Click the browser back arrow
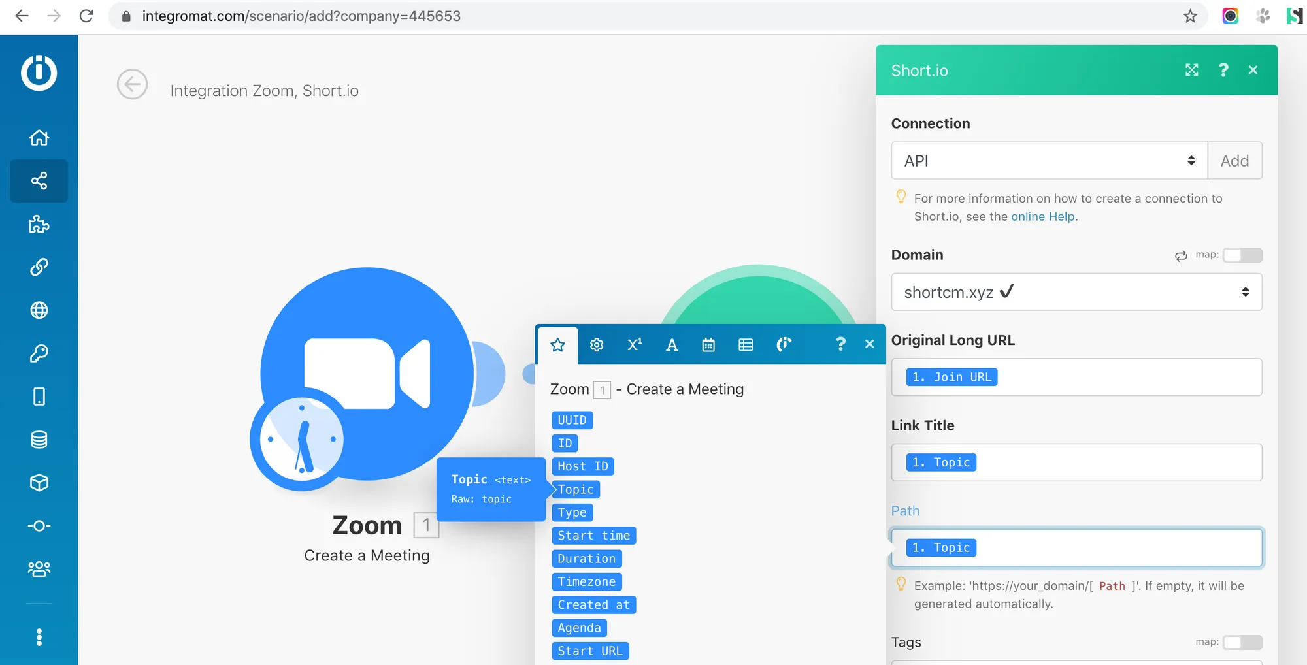The height and width of the screenshot is (665, 1307). tap(22, 16)
